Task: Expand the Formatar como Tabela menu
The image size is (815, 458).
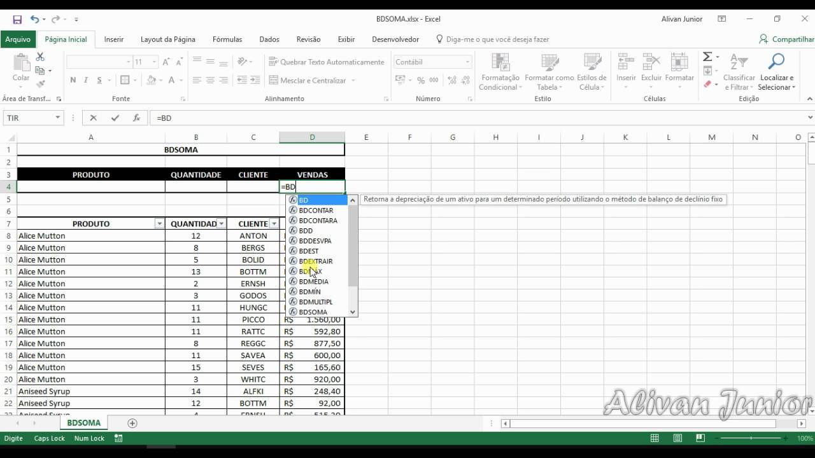Action: [x=549, y=73]
